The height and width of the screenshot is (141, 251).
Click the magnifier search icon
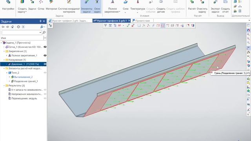44,33
